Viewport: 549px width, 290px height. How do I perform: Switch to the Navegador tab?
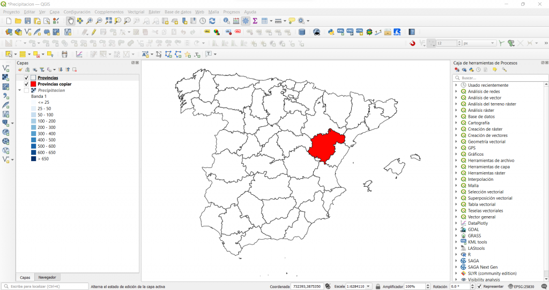[48, 277]
